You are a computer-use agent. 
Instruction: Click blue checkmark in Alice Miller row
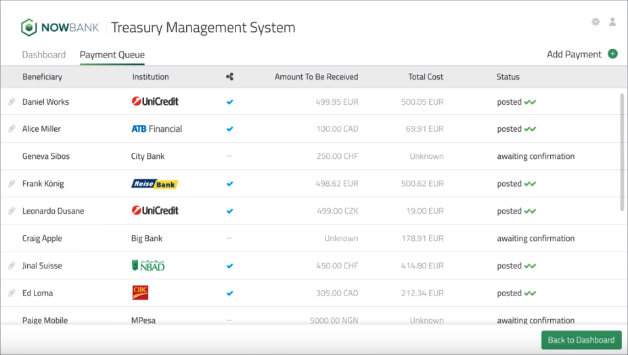(229, 129)
